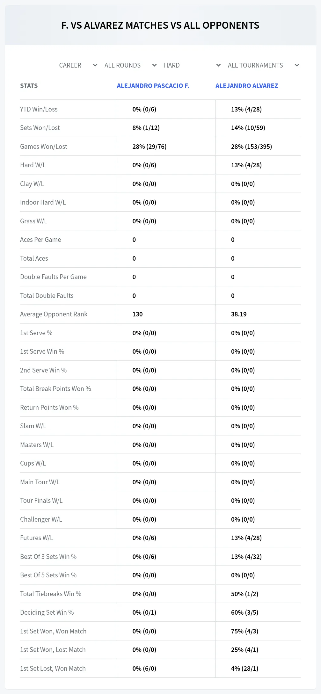Image resolution: width=321 pixels, height=694 pixels.
Task: Click the Futures W/L row label
Action: coord(37,538)
